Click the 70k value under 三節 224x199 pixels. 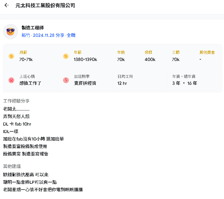[176, 59]
